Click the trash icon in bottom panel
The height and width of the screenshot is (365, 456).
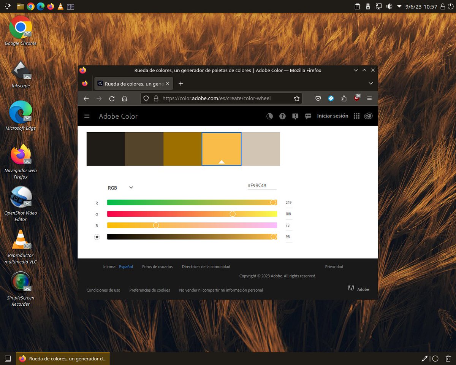[448, 359]
